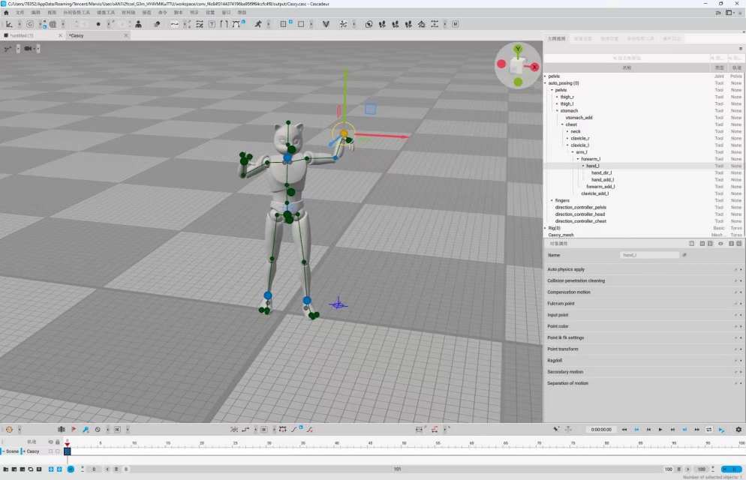Click the keyframe at frame 0 on Cascy track
The width and height of the screenshot is (746, 480).
tap(68, 451)
